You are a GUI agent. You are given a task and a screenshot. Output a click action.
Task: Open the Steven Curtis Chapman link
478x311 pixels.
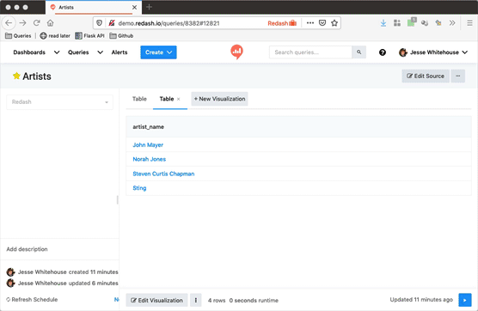coord(163,174)
